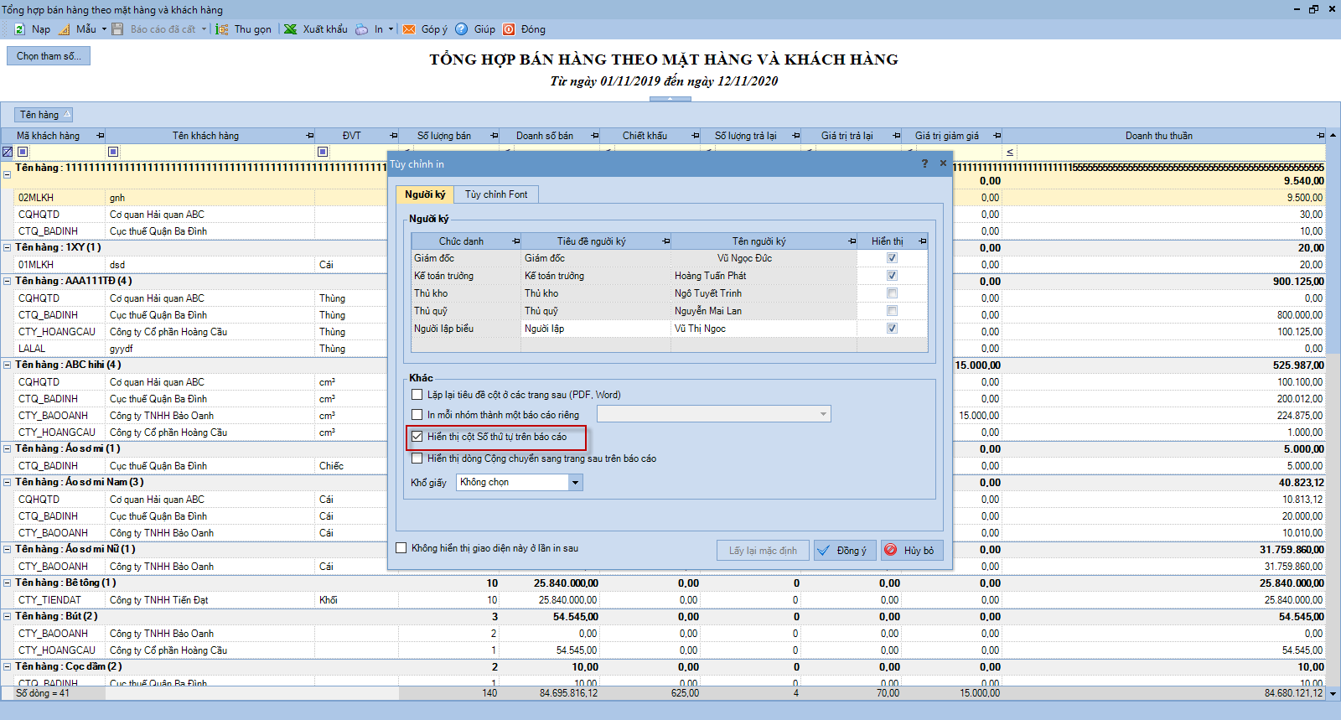The width and height of the screenshot is (1341, 720).
Task: Collapse the Tên hàng : Bê tông (1) group
Action: click(7, 583)
